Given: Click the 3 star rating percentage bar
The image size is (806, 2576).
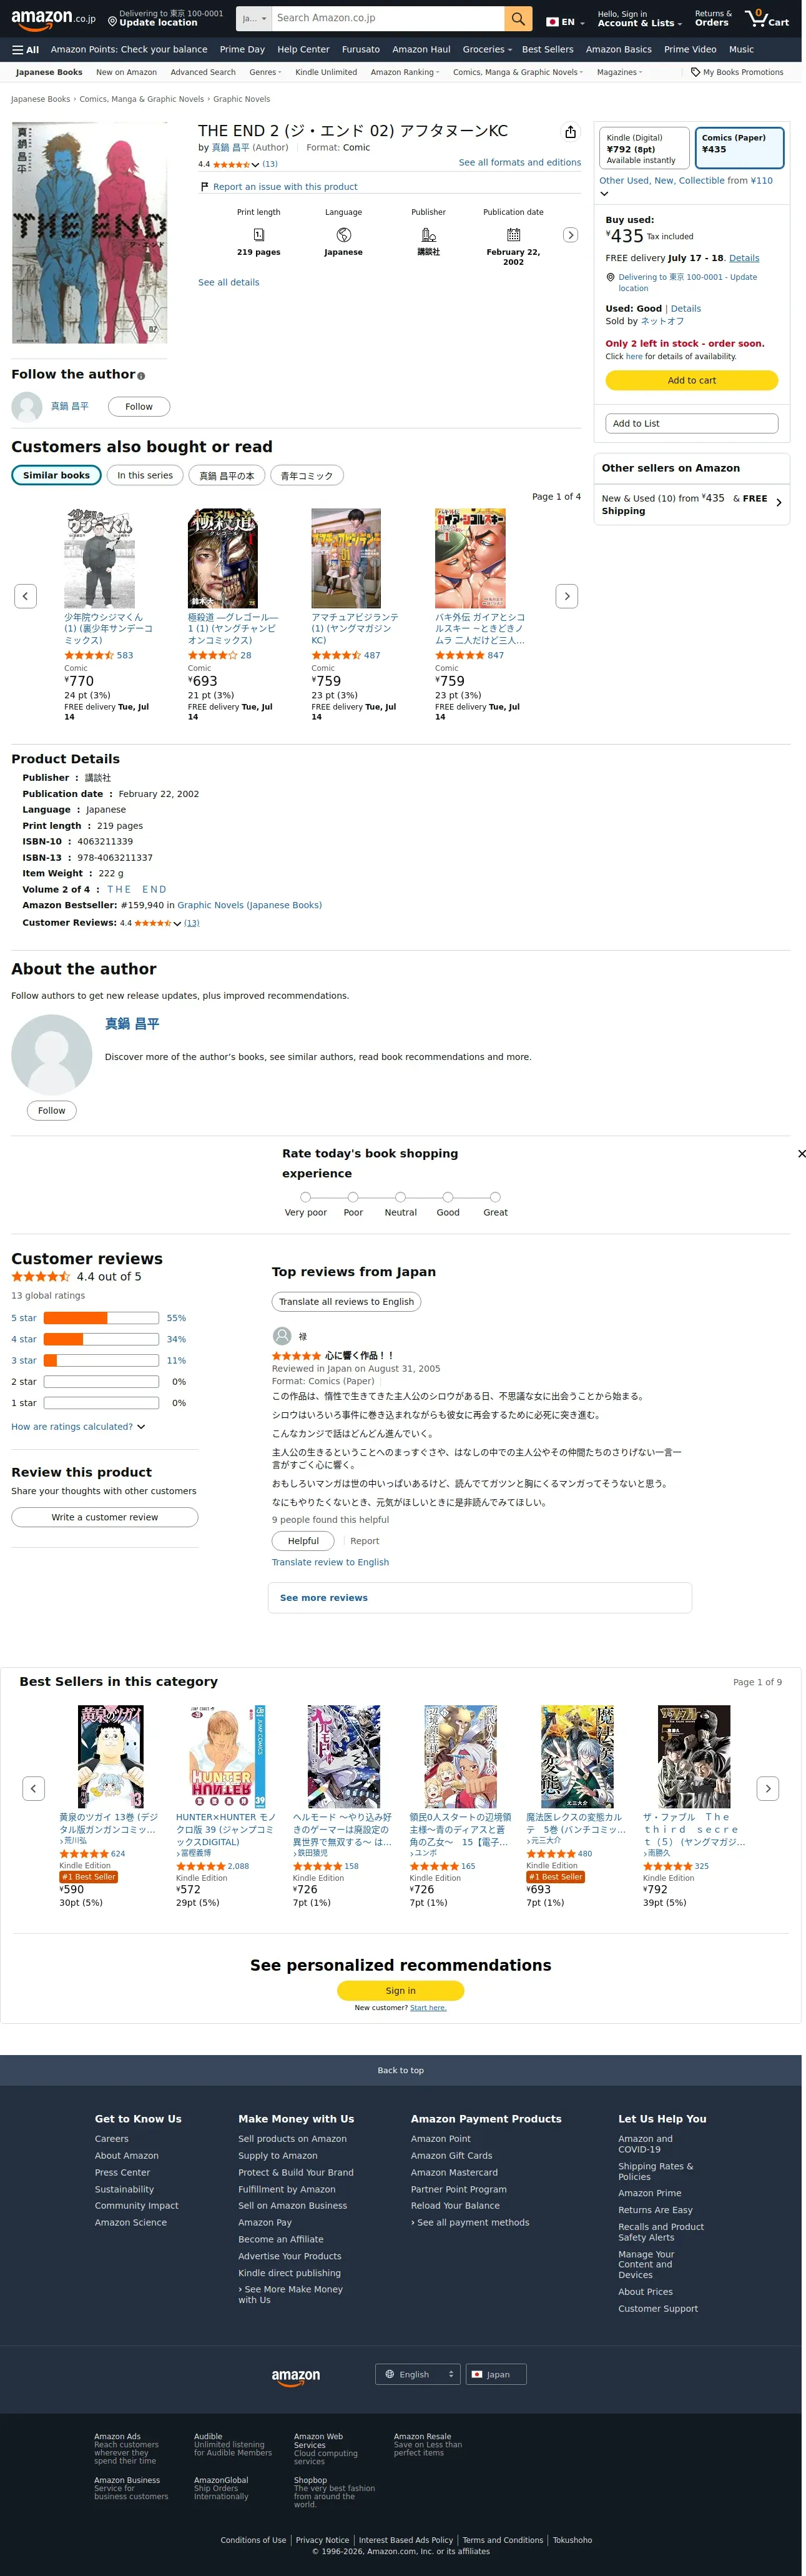Looking at the screenshot, I should 101,1360.
